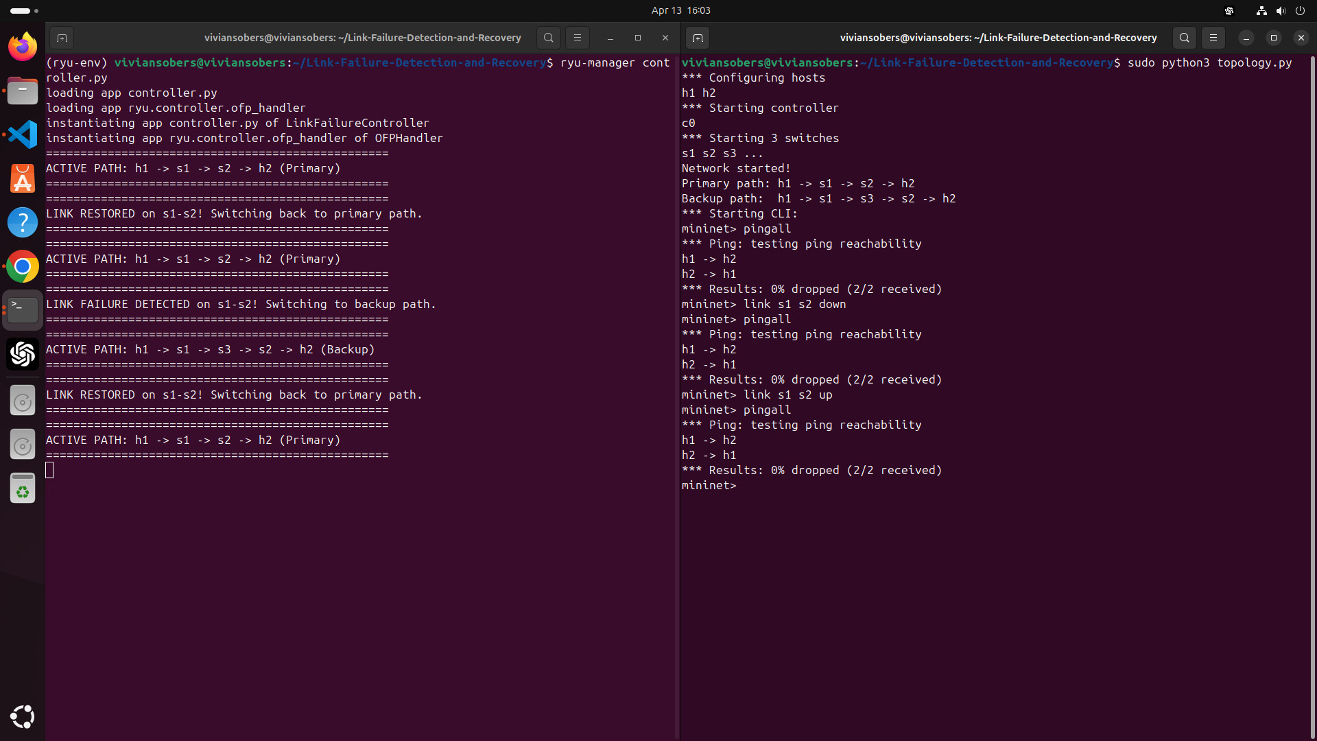Click search icon in left terminal
The image size is (1317, 741).
coord(549,38)
